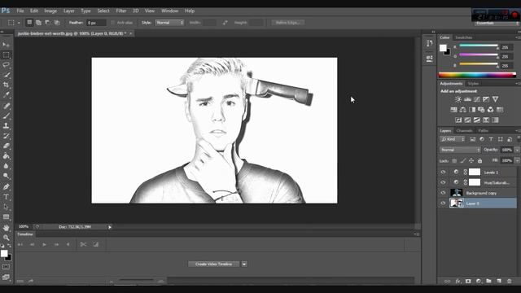
Task: Hide the Levels 1 layer
Action: pos(443,172)
